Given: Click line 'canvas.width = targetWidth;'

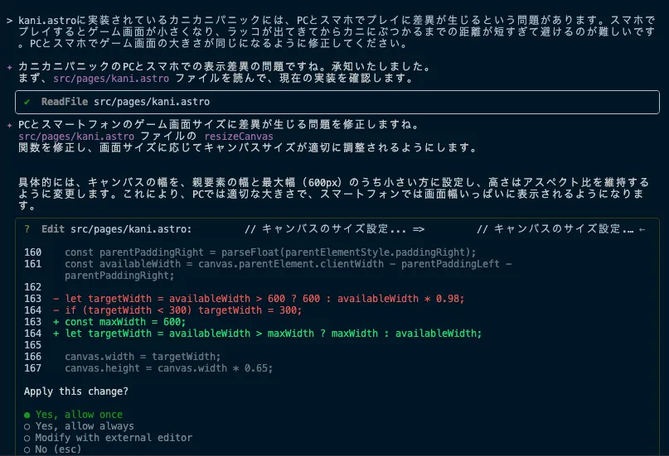Looking at the screenshot, I should (143, 357).
